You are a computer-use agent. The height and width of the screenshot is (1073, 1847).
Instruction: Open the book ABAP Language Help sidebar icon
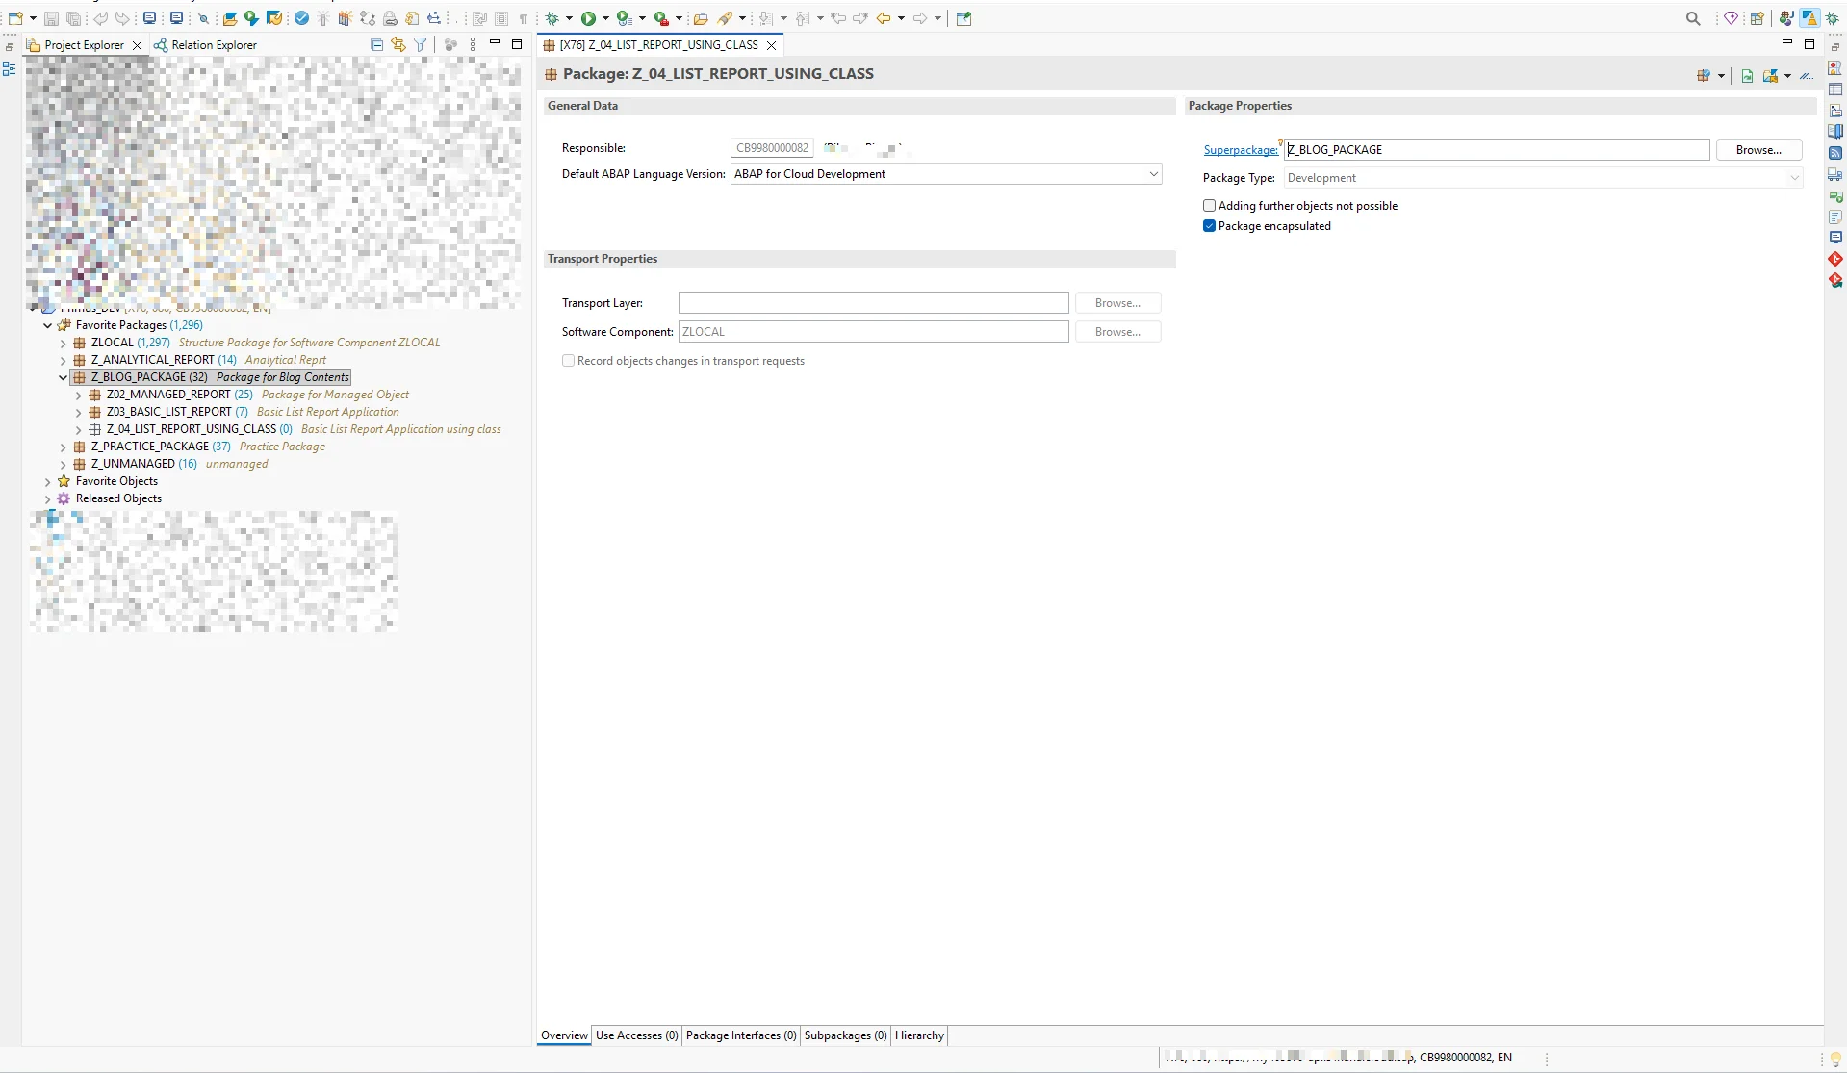coord(1835,132)
